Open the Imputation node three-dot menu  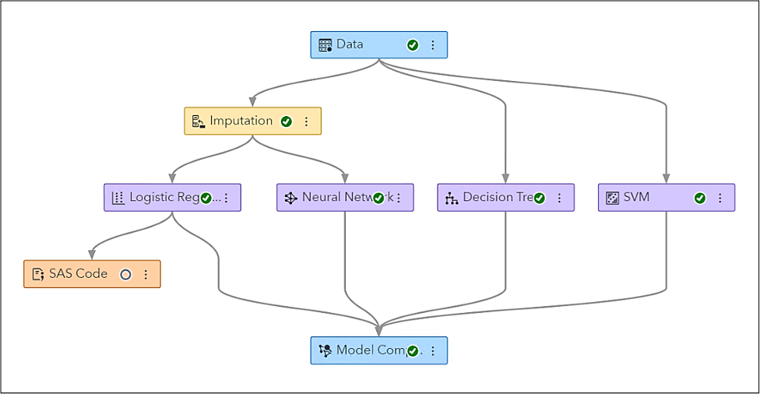pos(306,121)
